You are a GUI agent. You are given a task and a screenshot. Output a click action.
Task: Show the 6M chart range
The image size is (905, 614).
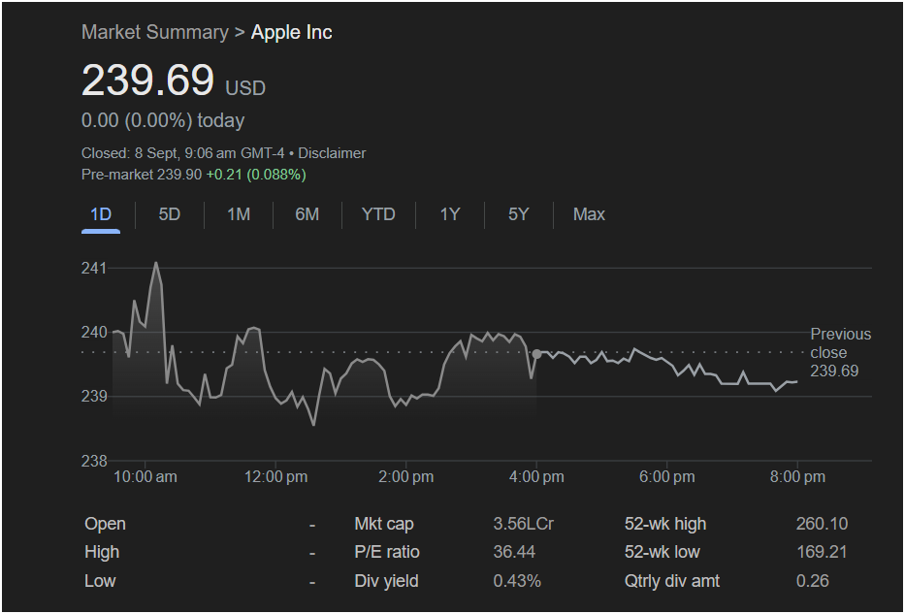click(x=307, y=214)
